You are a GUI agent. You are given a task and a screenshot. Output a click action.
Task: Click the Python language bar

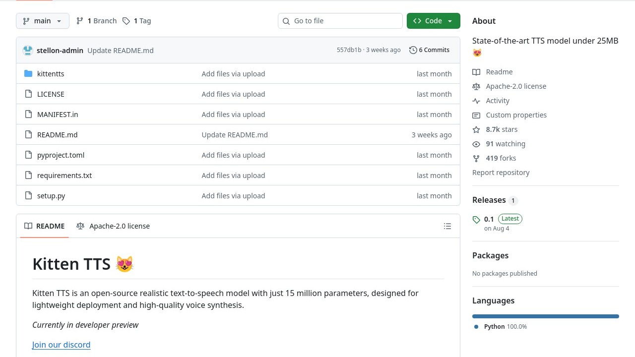545,316
